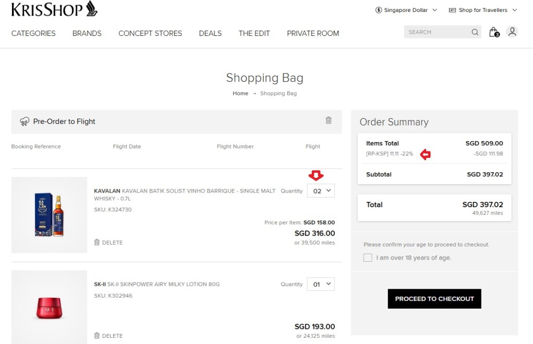
Task: Open the Categories menu
Action: [x=33, y=33]
